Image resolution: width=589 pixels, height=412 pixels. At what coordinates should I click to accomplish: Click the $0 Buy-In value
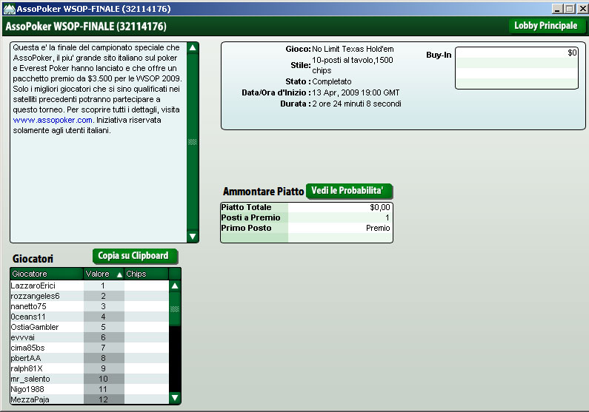[572, 53]
